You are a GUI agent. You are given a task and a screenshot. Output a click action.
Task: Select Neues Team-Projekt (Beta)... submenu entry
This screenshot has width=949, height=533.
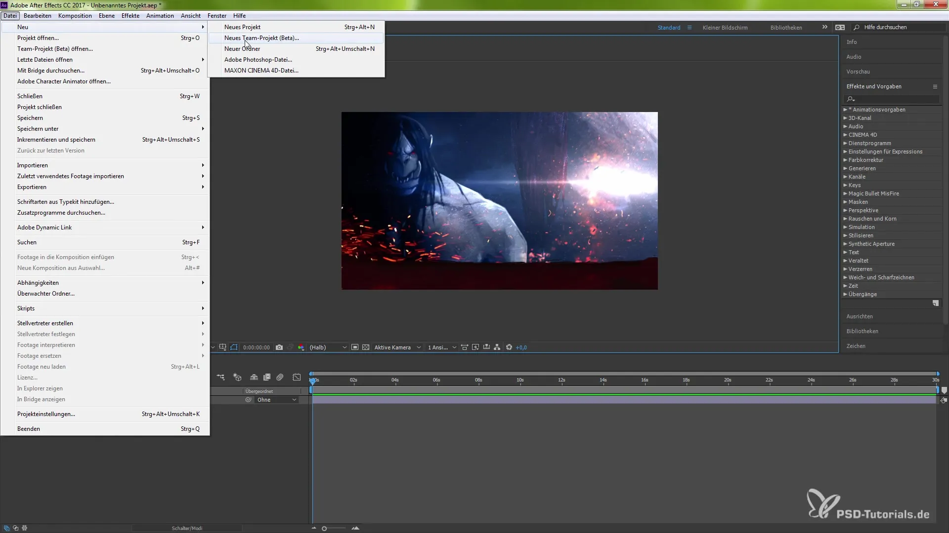pyautogui.click(x=296, y=38)
